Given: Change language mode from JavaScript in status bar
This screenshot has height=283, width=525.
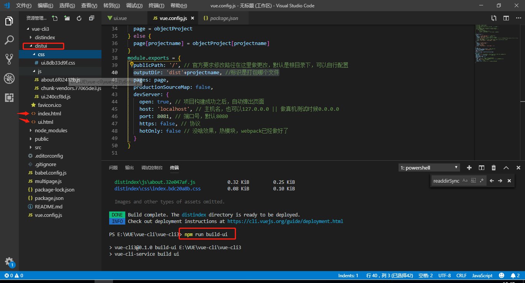Looking at the screenshot, I should (x=482, y=275).
